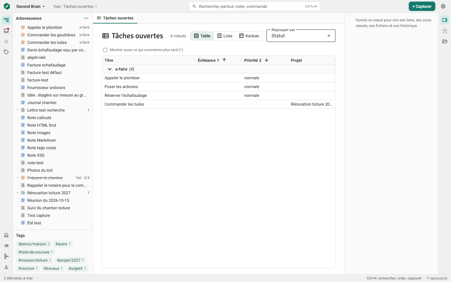Click the Capturer button
Viewport: 451px width, 282px height.
(x=422, y=6)
